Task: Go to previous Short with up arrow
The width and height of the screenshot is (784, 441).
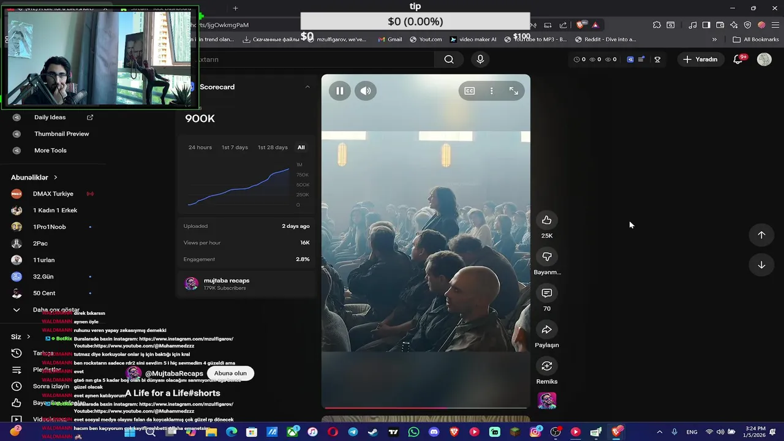Action: click(x=761, y=235)
